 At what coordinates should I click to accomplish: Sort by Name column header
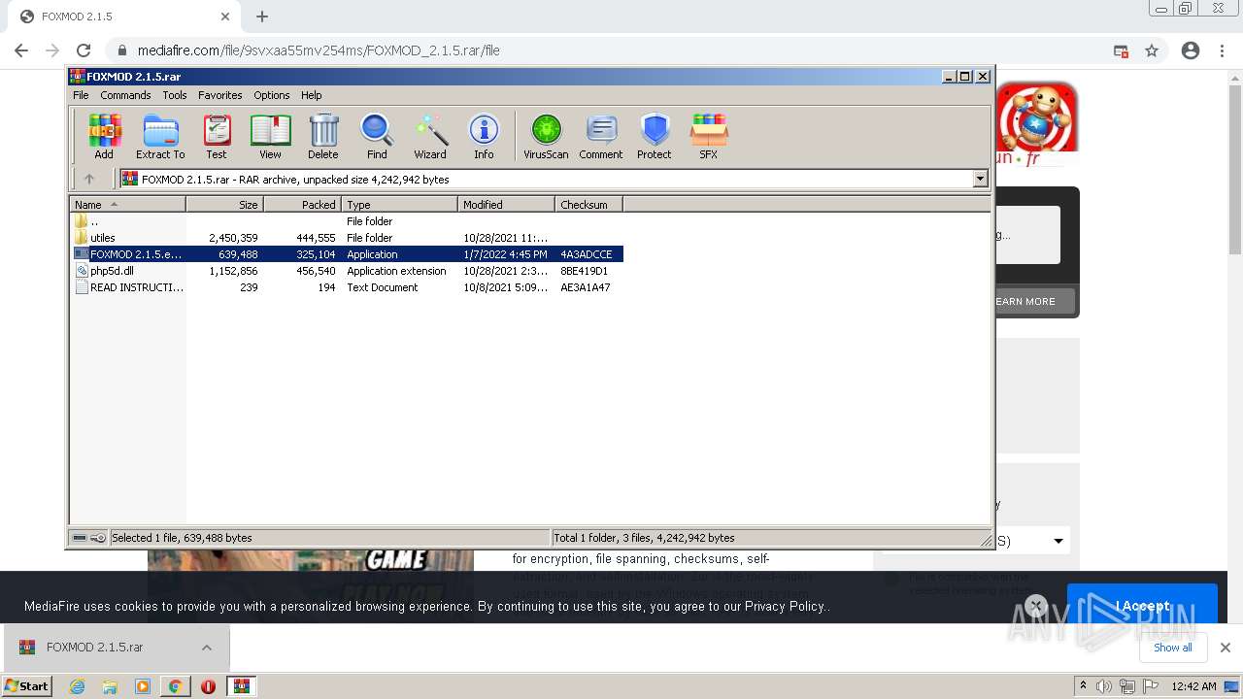coord(127,205)
